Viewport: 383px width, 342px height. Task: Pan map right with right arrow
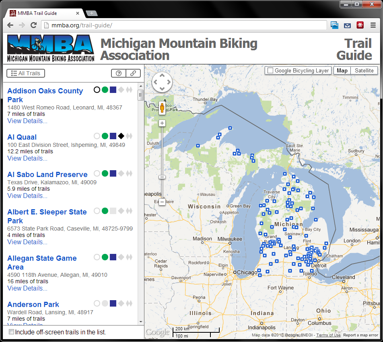pos(169,82)
